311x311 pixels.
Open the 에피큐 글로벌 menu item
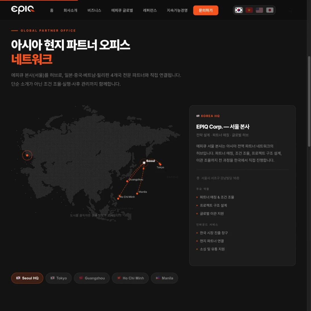(x=122, y=10)
